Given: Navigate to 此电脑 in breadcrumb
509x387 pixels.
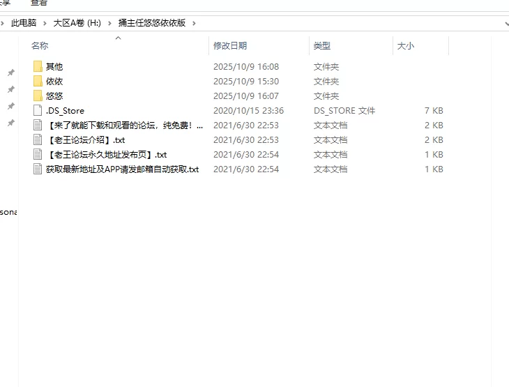Looking at the screenshot, I should 24,23.
